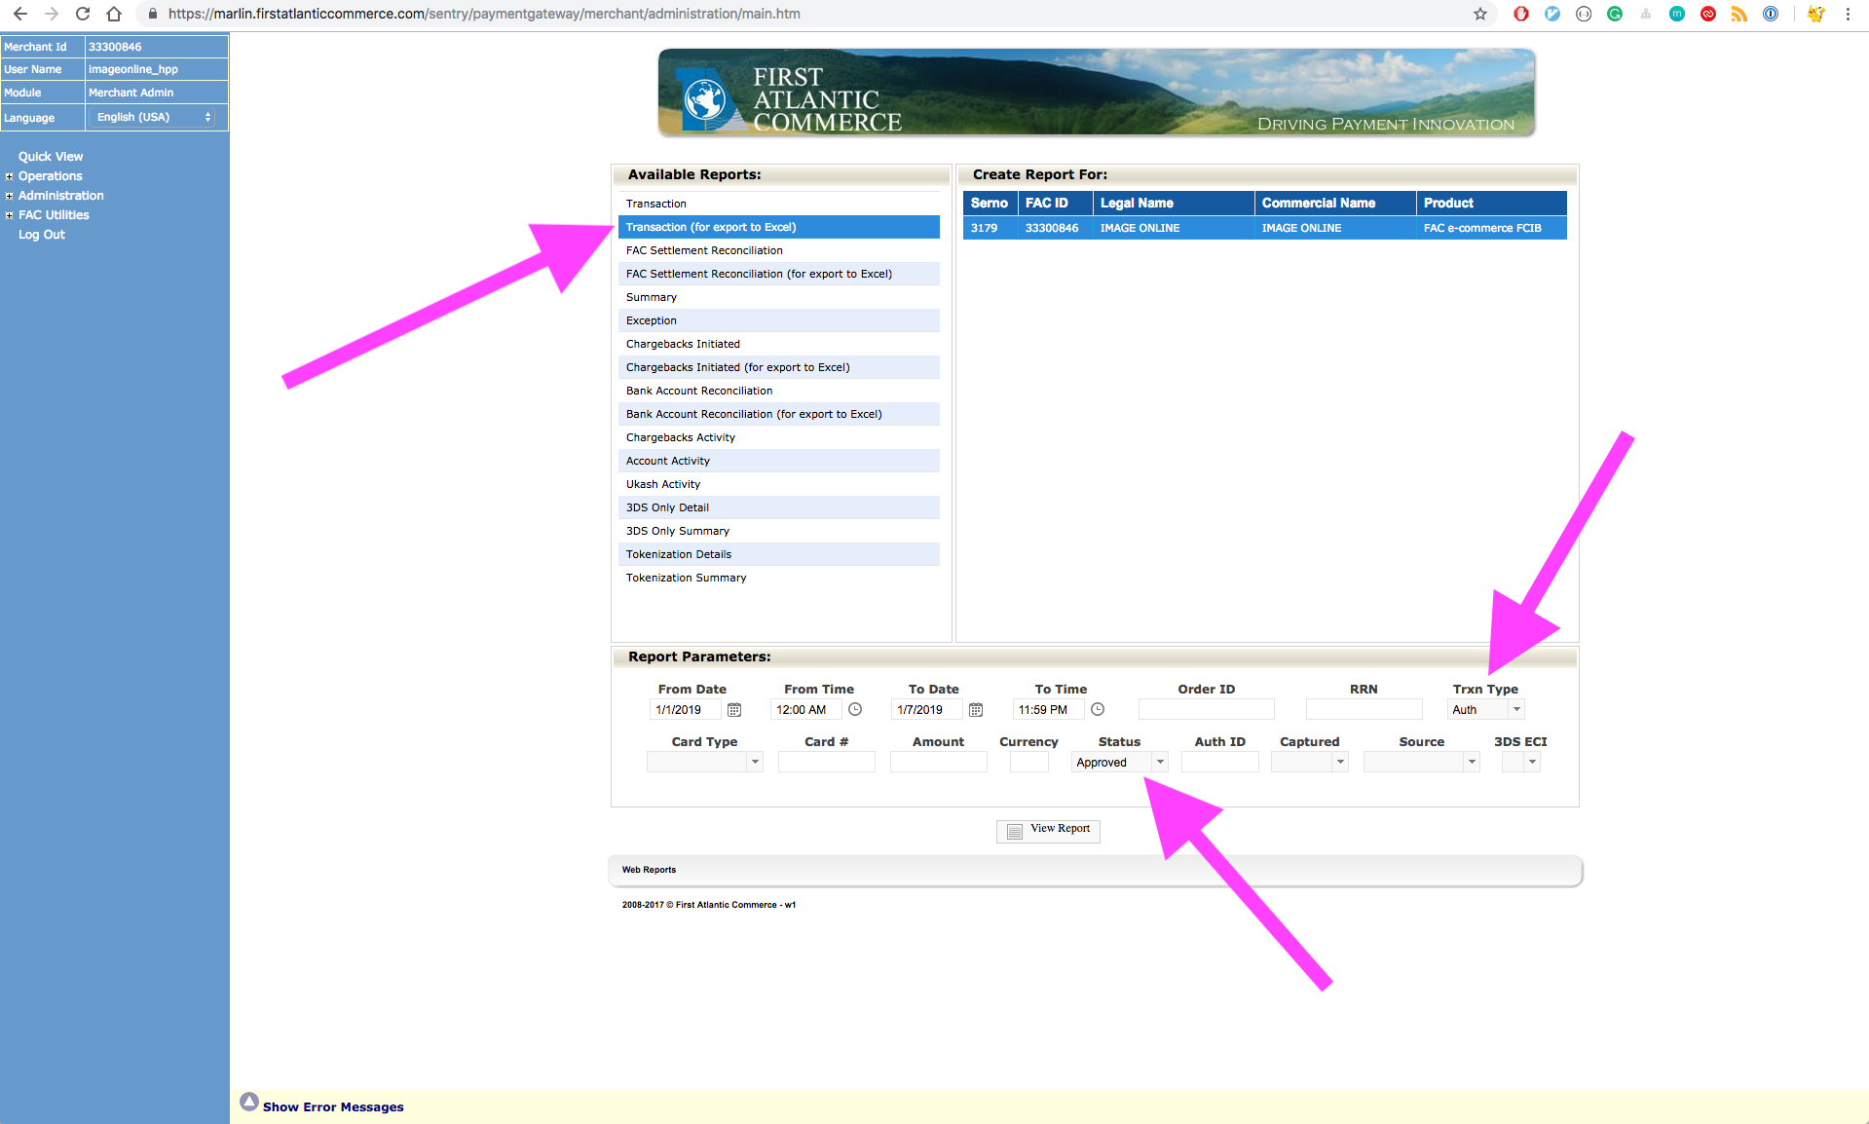Open Operations in the sidebar
The width and height of the screenshot is (1869, 1124).
tap(51, 176)
